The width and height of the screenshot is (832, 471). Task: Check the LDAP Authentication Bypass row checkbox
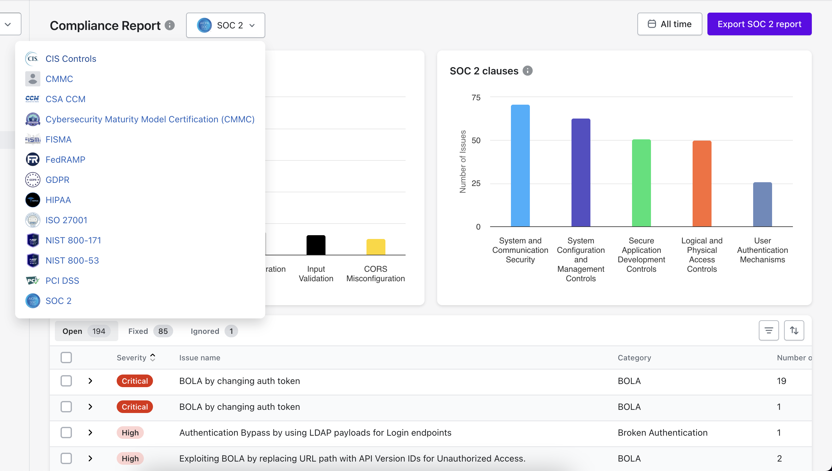coord(66,433)
